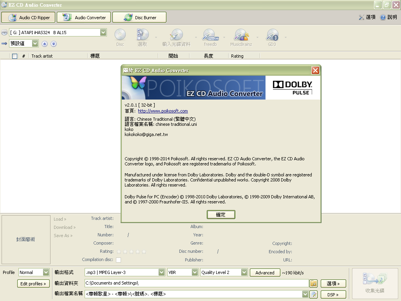Open dropdown arrow next to 選取

coord(156,38)
